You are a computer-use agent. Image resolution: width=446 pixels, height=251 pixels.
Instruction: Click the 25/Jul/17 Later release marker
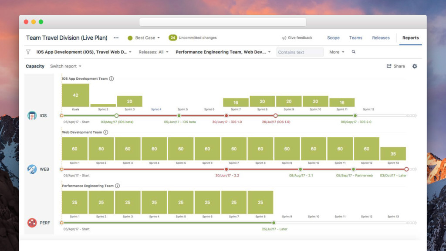click(x=274, y=223)
